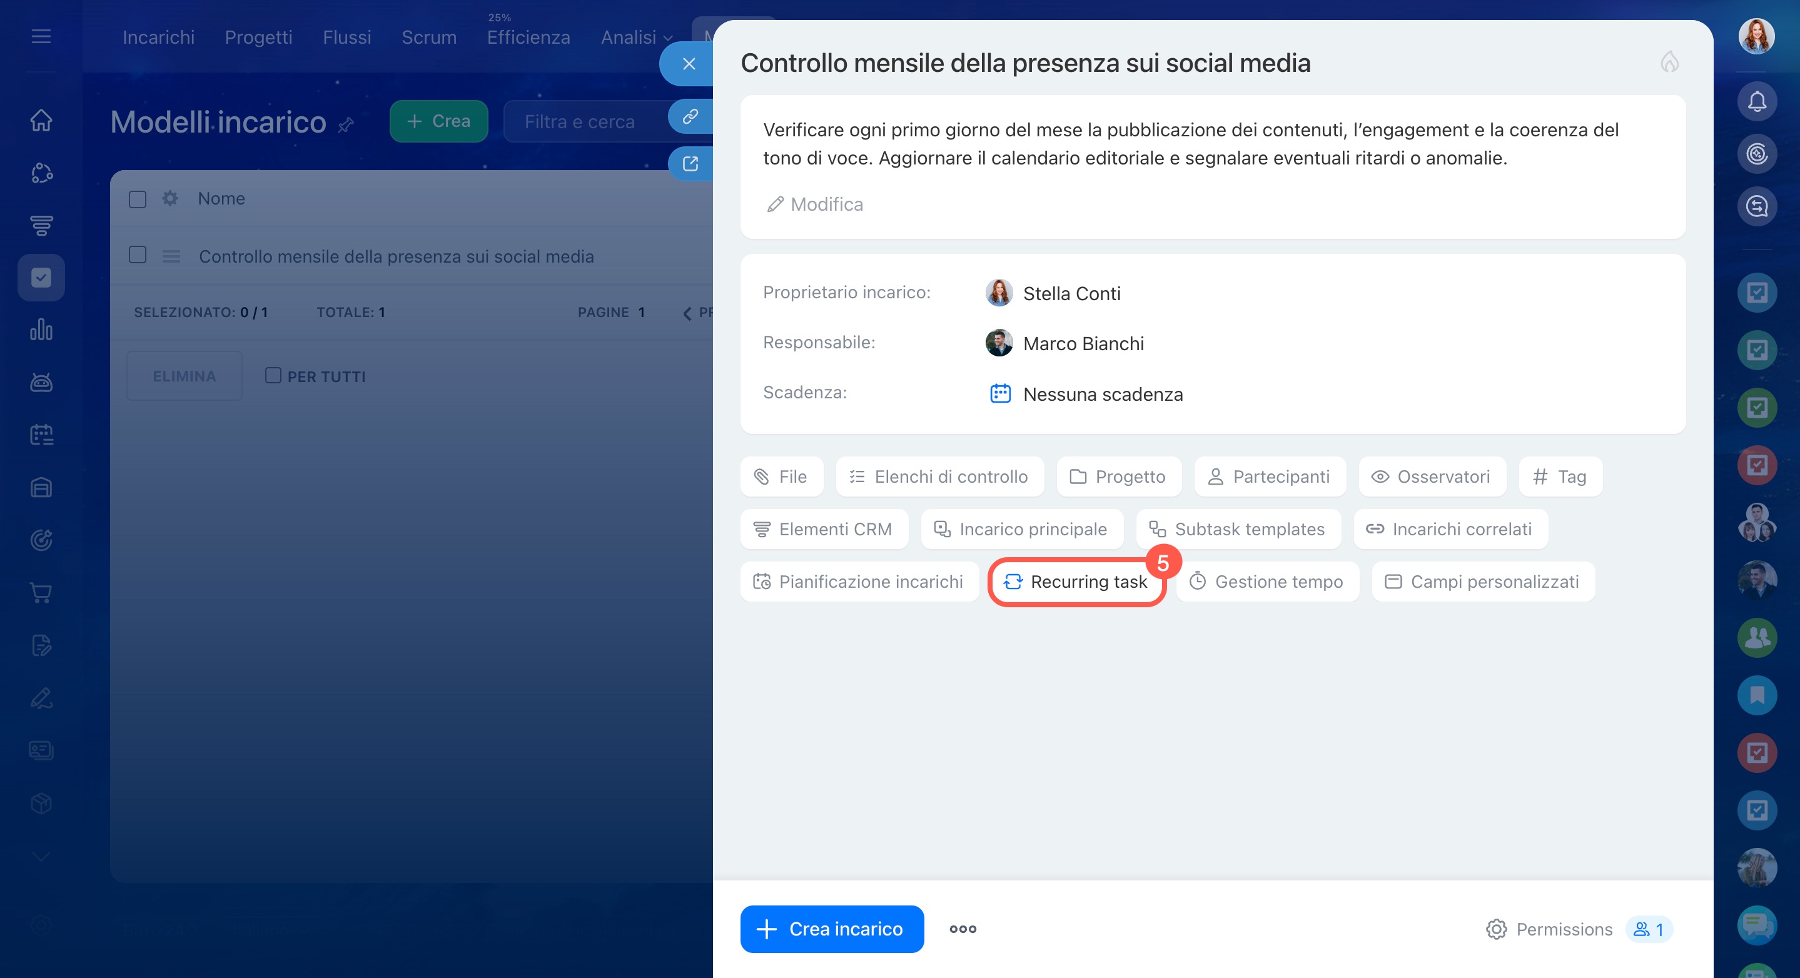This screenshot has width=1800, height=978.
Task: Click the Crea incarico button
Action: [832, 929]
